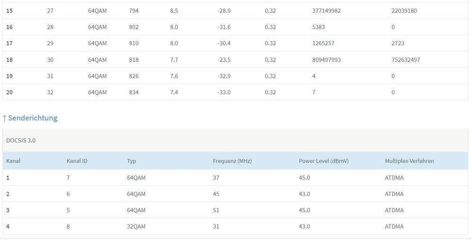This screenshot has height=240, width=472.
Task: Click channel number 19 in first column
Action: [9, 76]
